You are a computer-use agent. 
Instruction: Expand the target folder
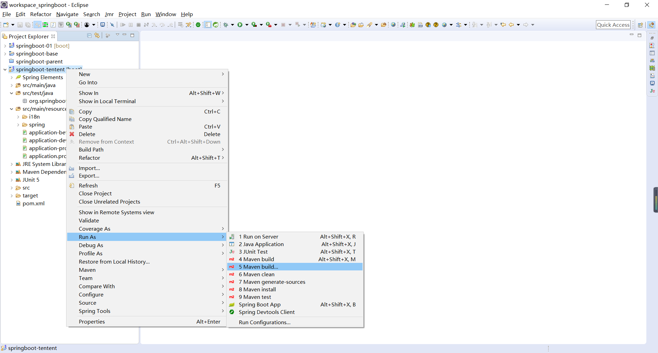click(x=12, y=196)
